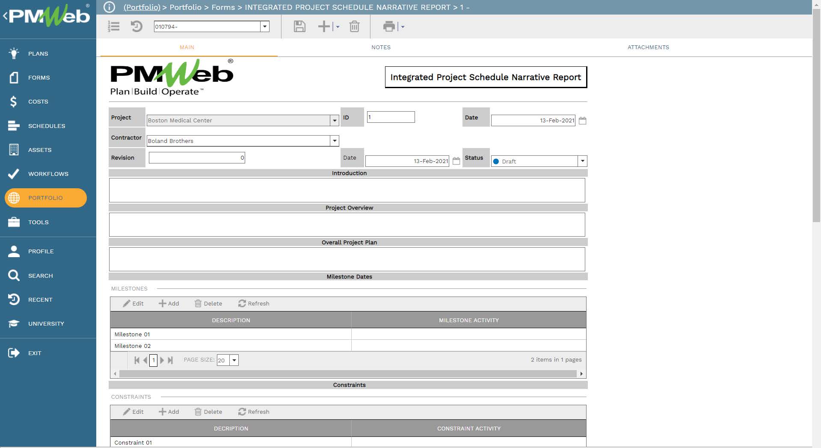
Task: Click Add in Constraints toolbar
Action: click(x=169, y=412)
